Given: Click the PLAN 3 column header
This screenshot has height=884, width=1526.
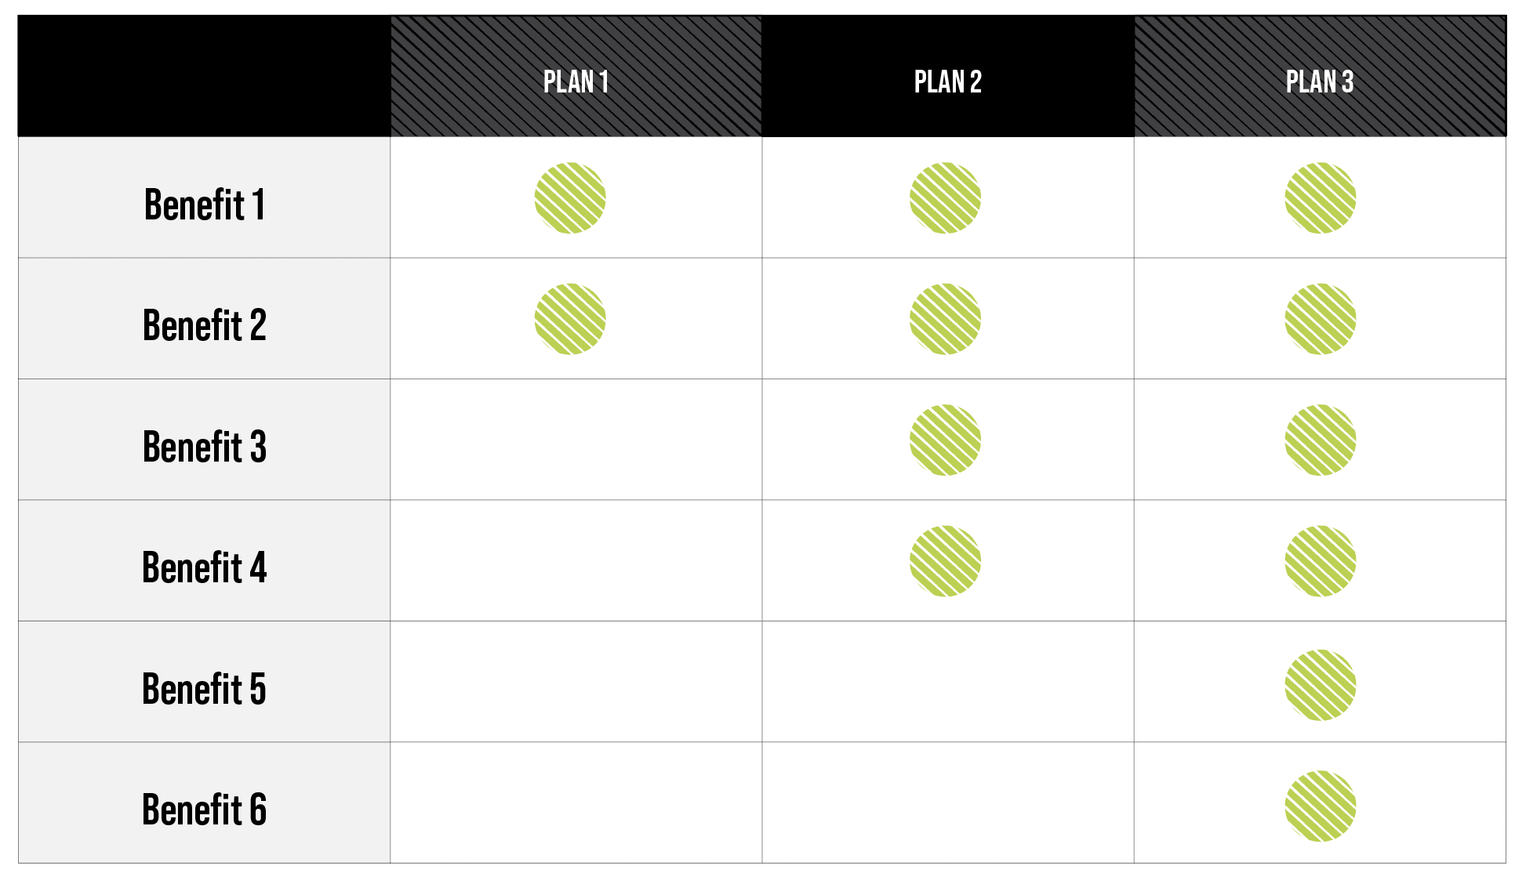Looking at the screenshot, I should 1320,82.
